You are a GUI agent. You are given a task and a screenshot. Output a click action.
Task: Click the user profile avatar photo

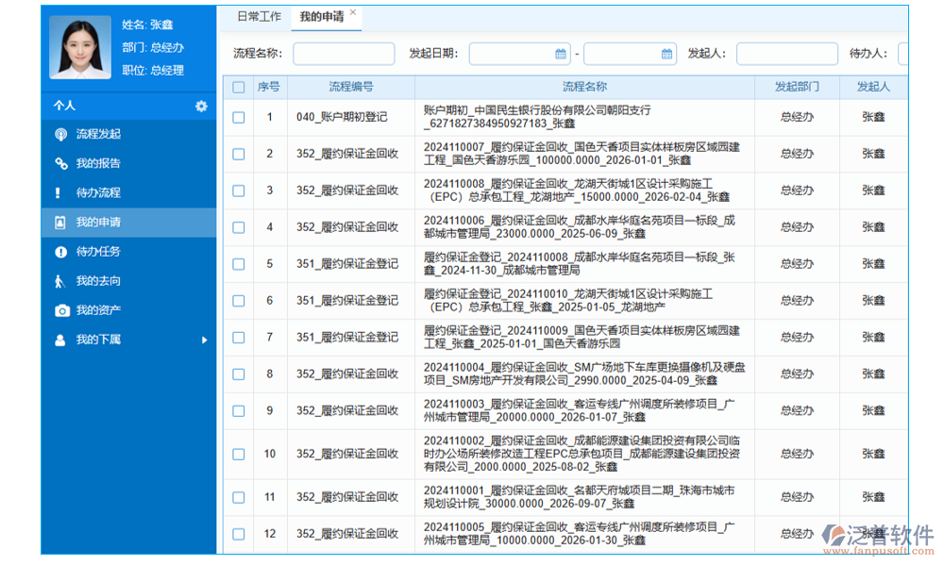(80, 48)
